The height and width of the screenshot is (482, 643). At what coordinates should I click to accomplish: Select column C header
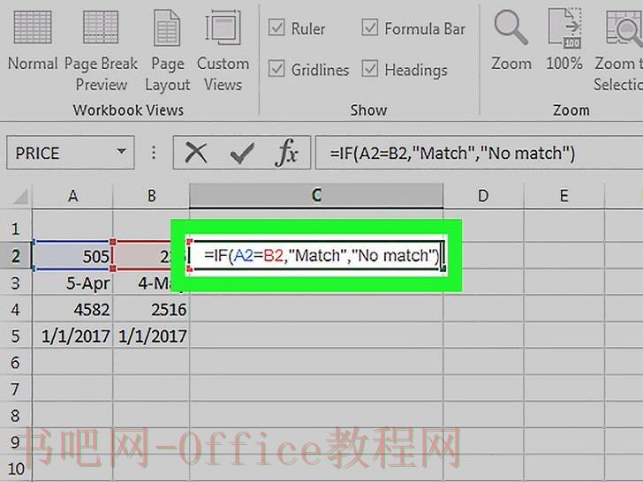[316, 195]
